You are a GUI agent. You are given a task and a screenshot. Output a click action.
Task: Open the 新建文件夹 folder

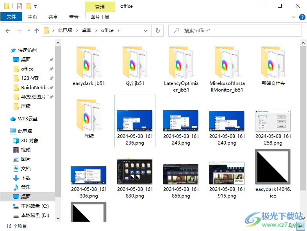pos(273,66)
